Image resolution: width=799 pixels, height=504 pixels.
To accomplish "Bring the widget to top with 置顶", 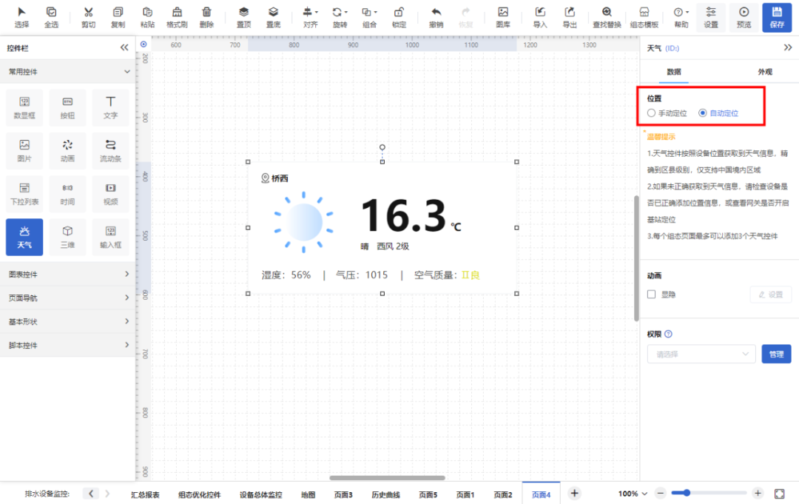I will [243, 17].
